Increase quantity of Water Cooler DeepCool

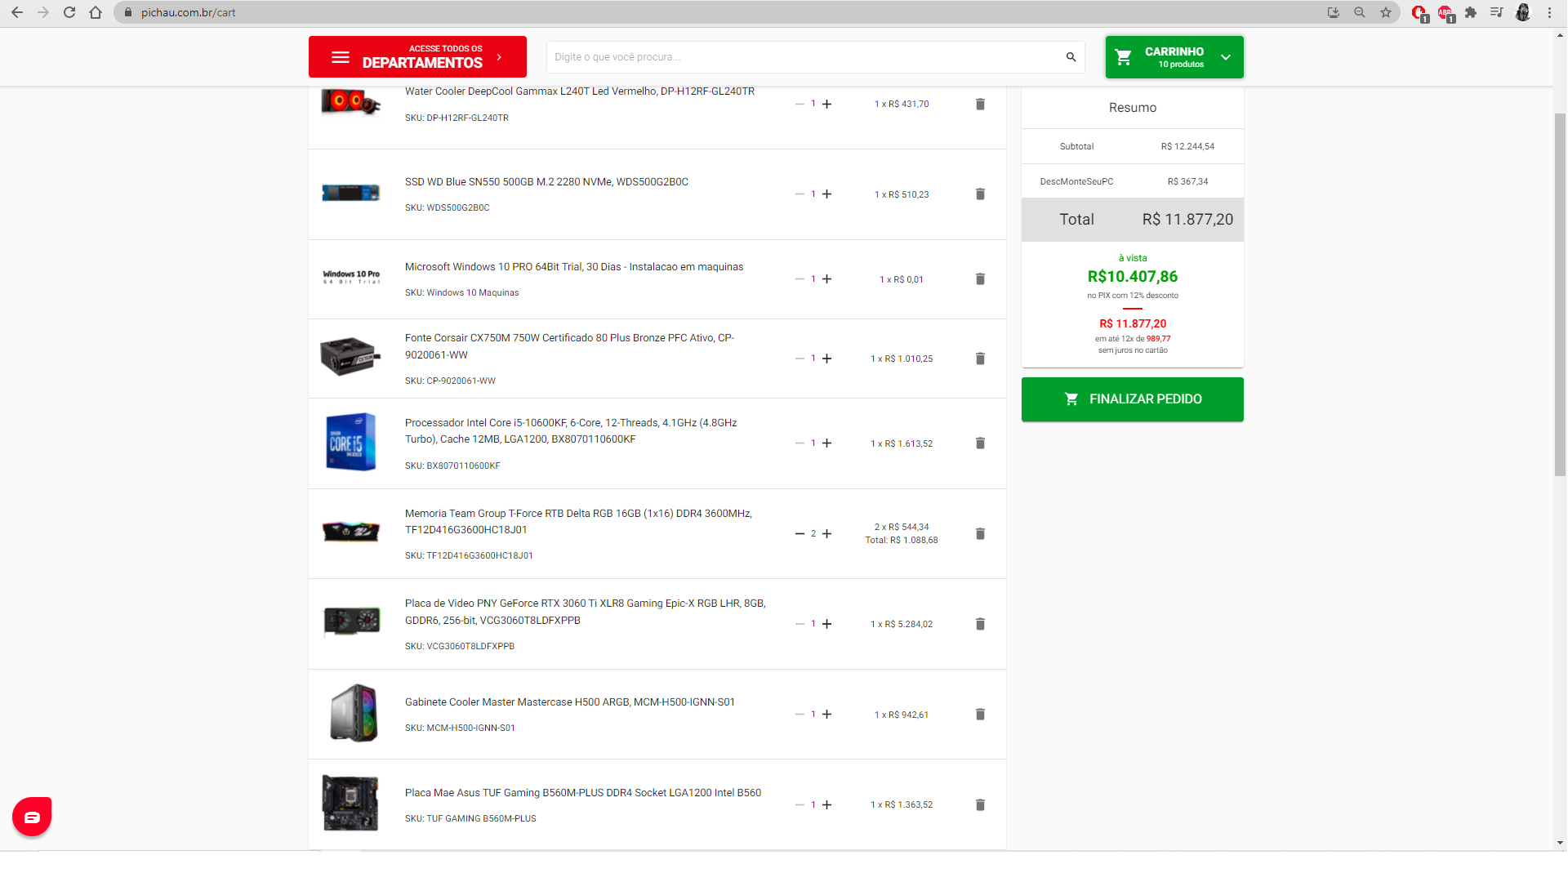point(826,104)
